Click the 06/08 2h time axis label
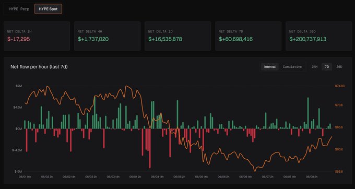 click(312, 176)
